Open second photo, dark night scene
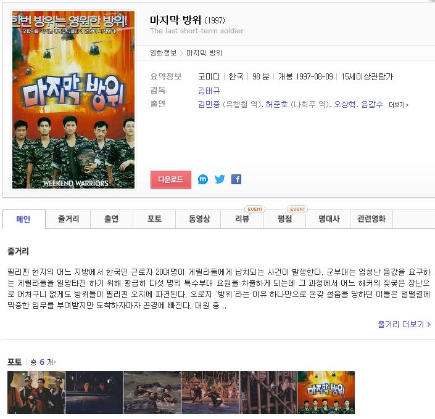435x419 pixels. [94, 393]
